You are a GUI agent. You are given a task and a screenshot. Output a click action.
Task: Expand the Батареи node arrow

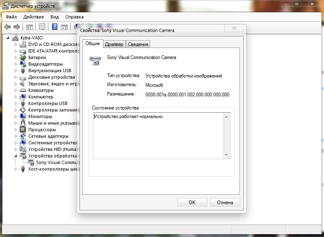[16, 57]
